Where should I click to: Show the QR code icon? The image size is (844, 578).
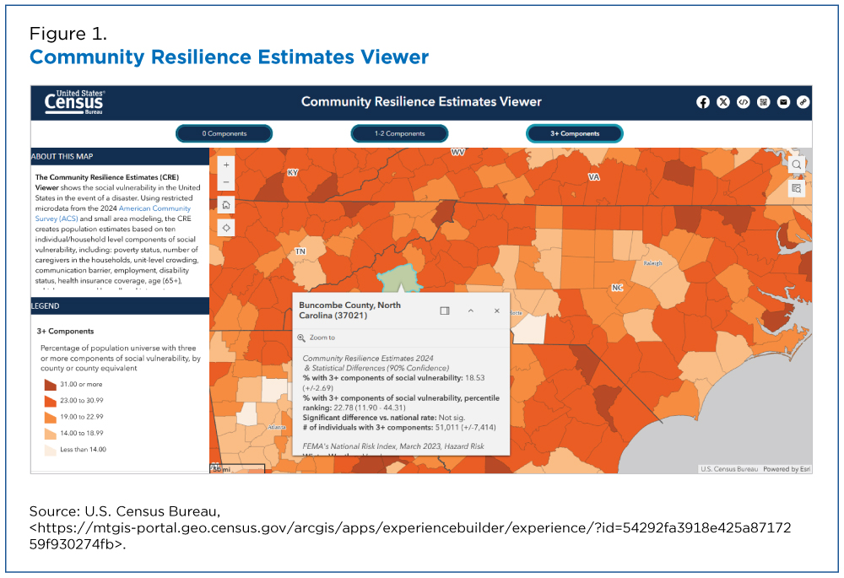click(x=763, y=102)
